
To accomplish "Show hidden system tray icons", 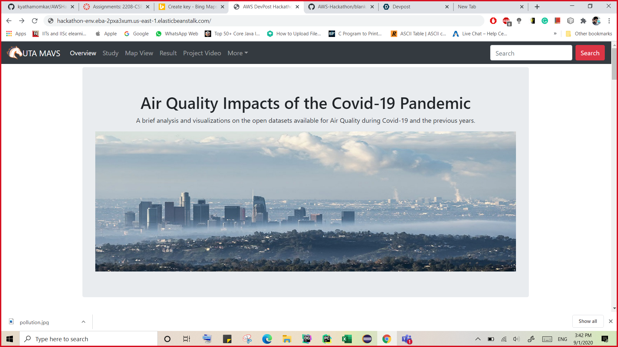I will (478, 339).
